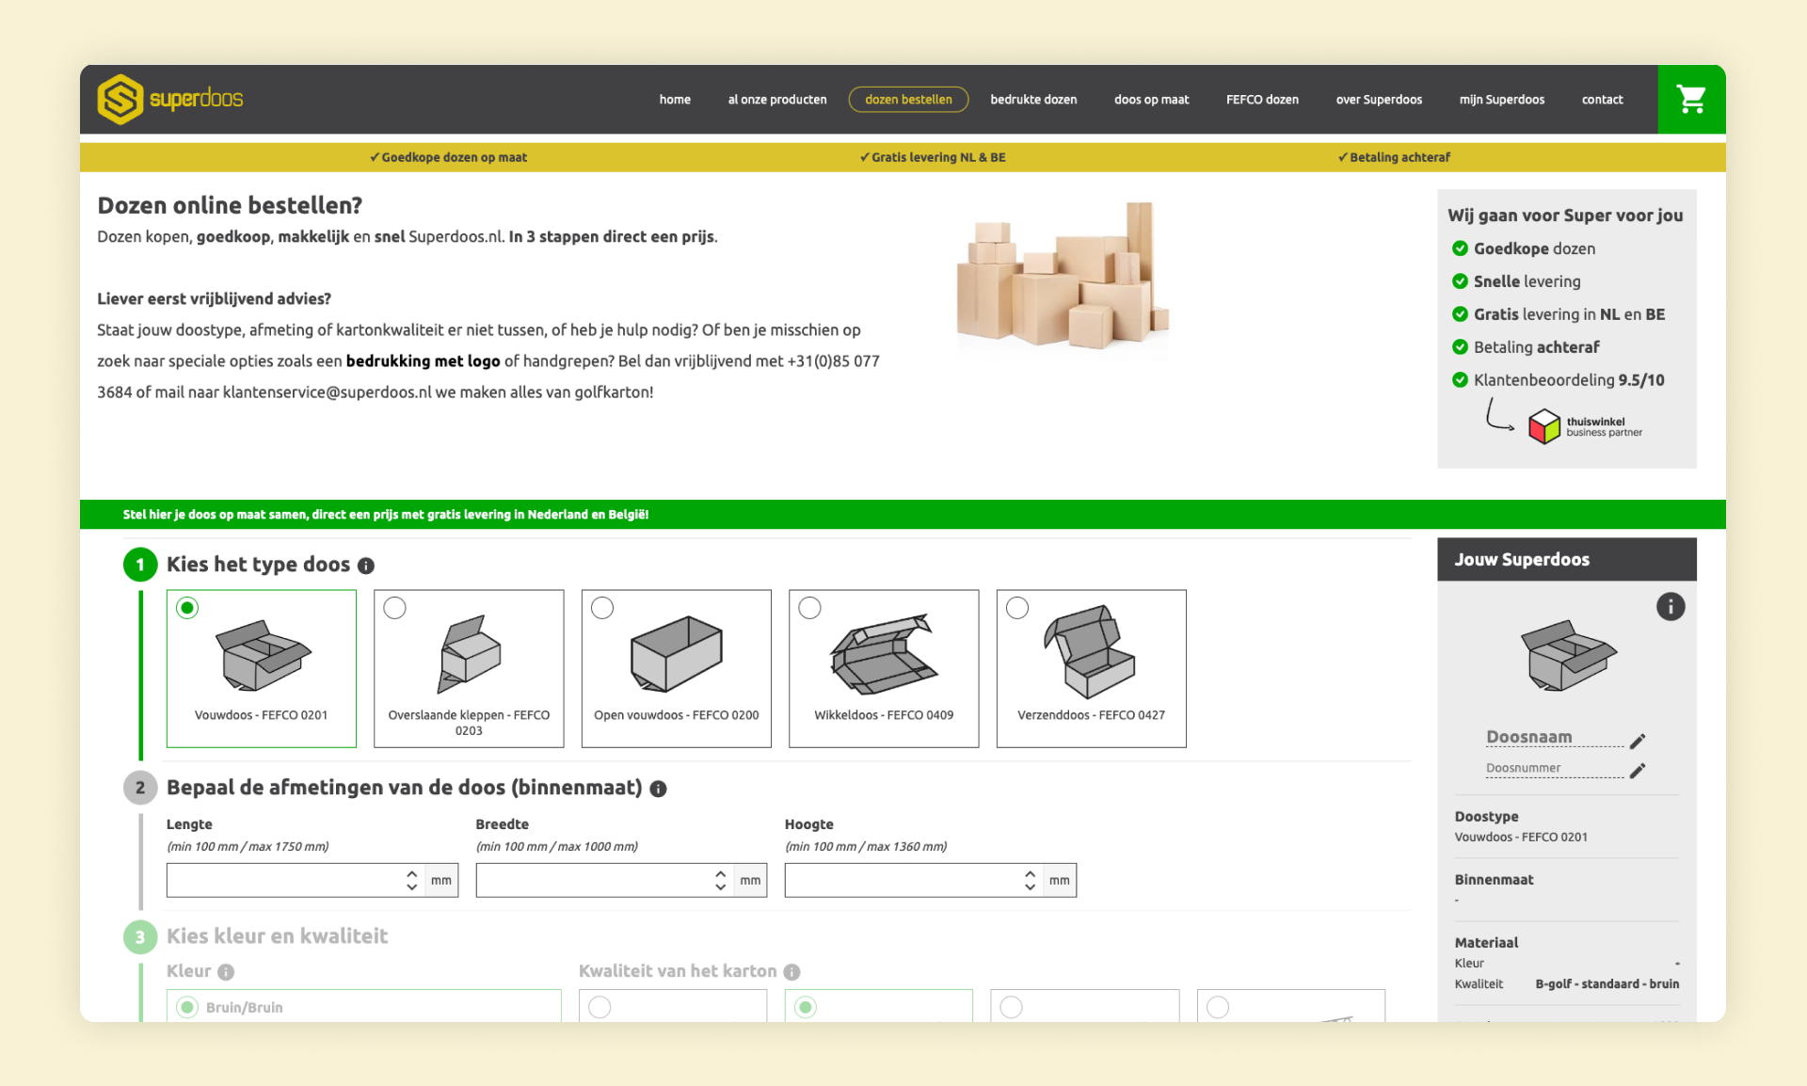Open the shopping cart icon
Screen dimensions: 1807x1086
[x=1690, y=99]
